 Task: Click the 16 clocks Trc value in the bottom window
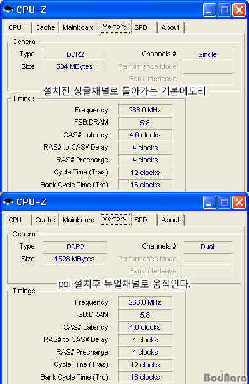146,377
